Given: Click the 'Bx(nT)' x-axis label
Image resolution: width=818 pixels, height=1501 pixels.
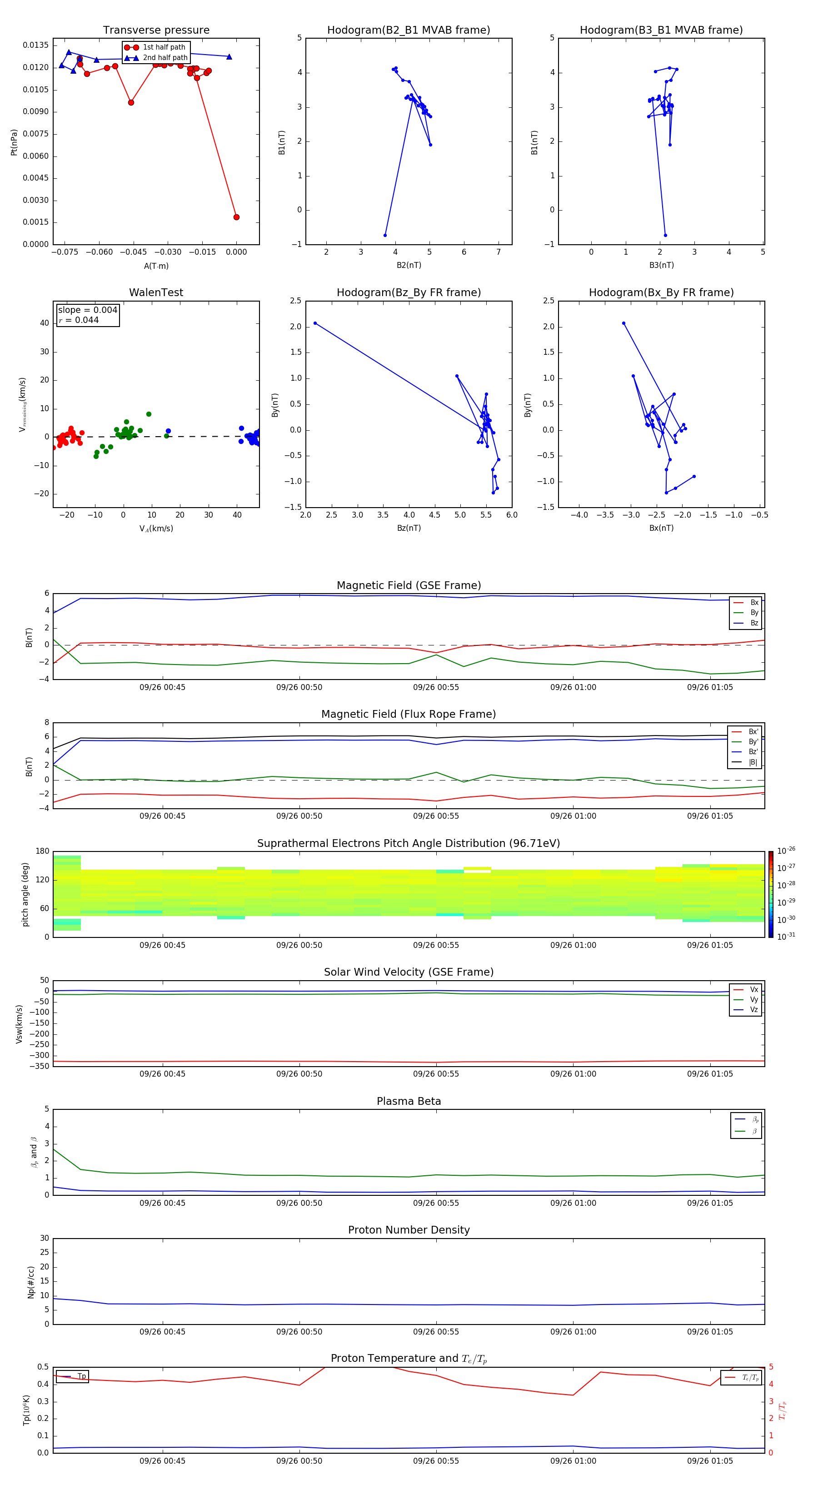Looking at the screenshot, I should coord(661,528).
